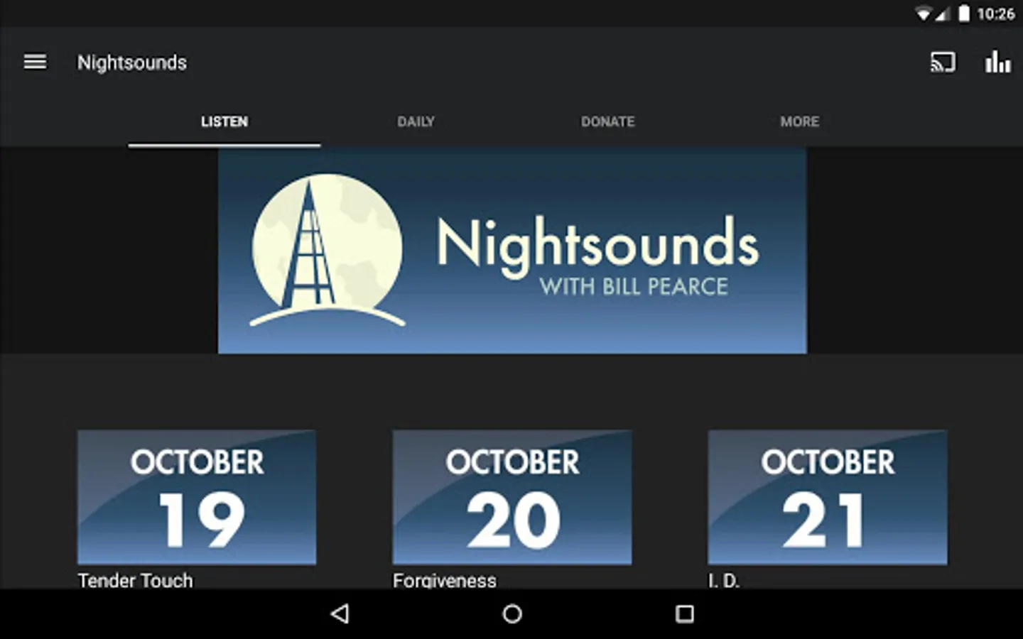The width and height of the screenshot is (1023, 639).
Task: Open the October 21 episode thumbnail
Action: pos(828,497)
